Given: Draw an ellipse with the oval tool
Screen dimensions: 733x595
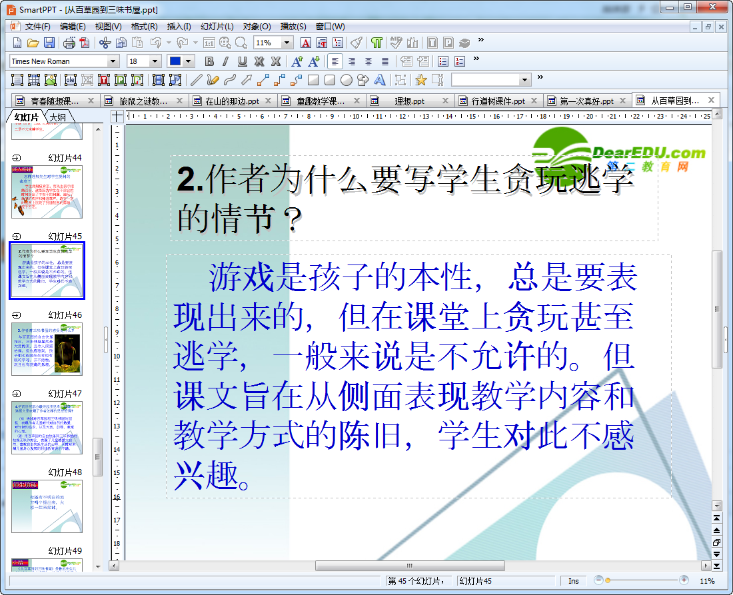Looking at the screenshot, I should (x=347, y=80).
